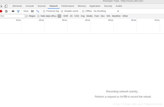Viewport: 164px width, 107px height.
Task: Activate inspect element selector icon
Action: [x=1, y=6]
